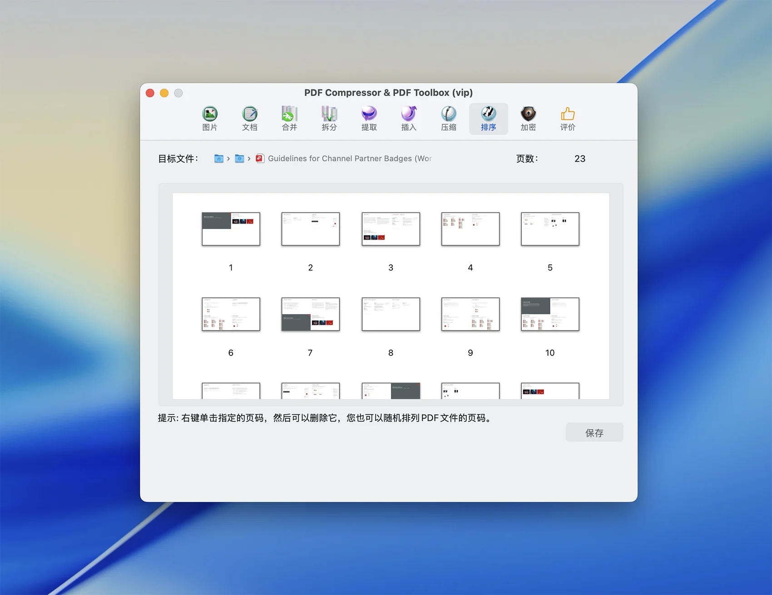Click the first folder icon in file path
772x595 pixels.
[218, 158]
